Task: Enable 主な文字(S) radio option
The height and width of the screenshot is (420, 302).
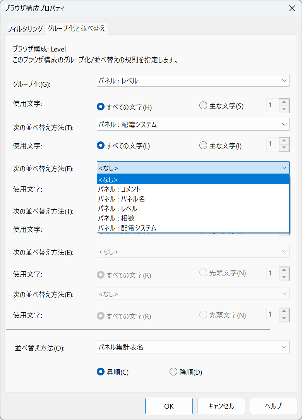Action: pyautogui.click(x=203, y=106)
